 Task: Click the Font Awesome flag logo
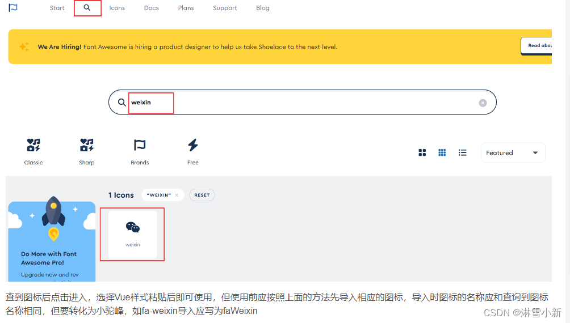point(13,7)
